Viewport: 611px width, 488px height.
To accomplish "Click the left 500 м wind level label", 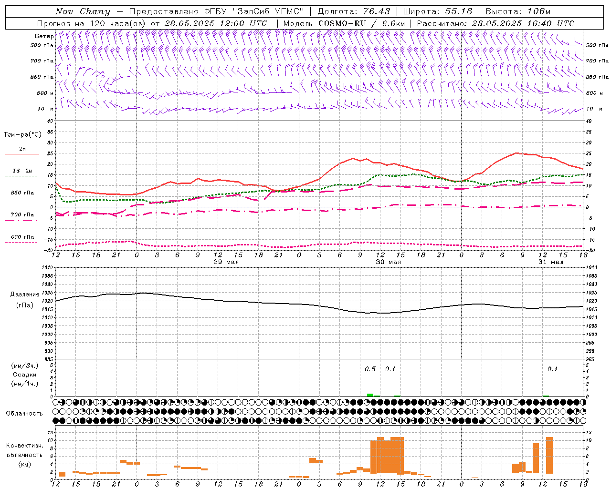I will tap(45, 93).
